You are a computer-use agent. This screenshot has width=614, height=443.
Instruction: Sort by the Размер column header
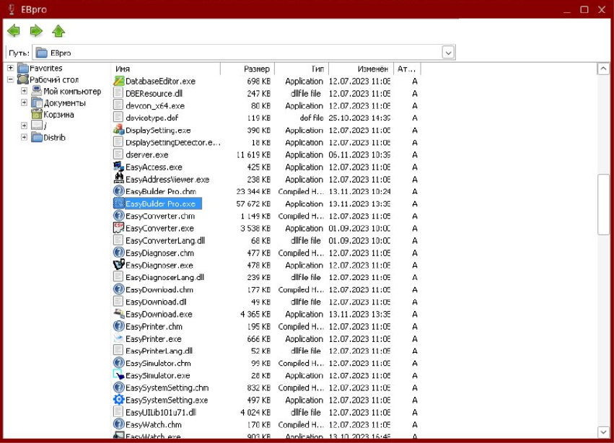pyautogui.click(x=247, y=69)
